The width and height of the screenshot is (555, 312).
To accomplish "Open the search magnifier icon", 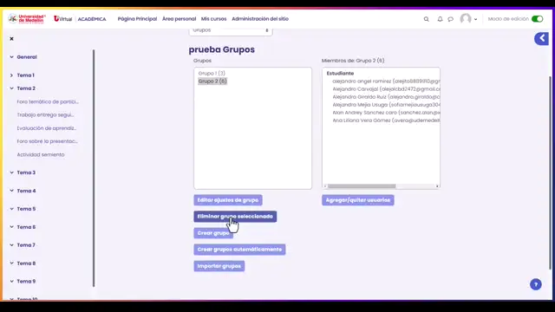I will click(426, 19).
